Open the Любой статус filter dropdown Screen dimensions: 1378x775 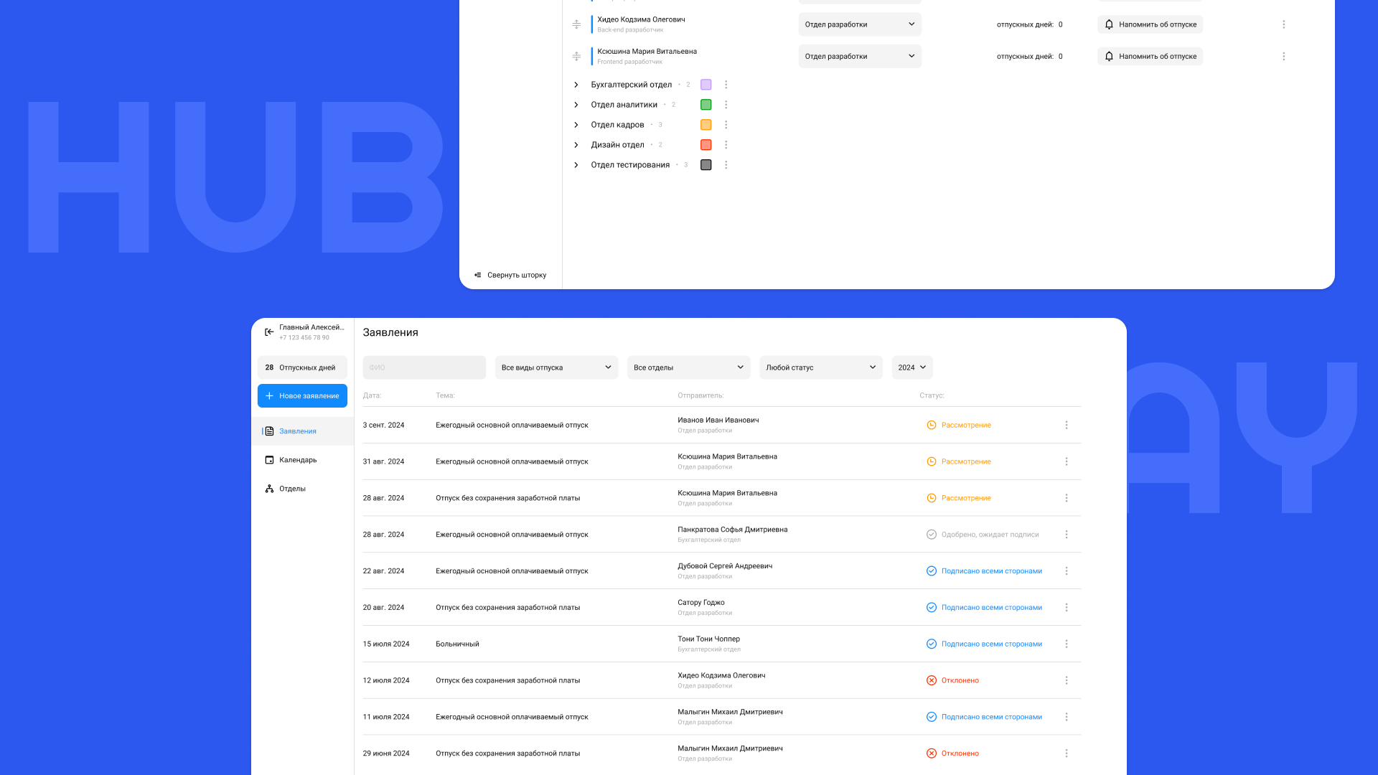point(820,367)
